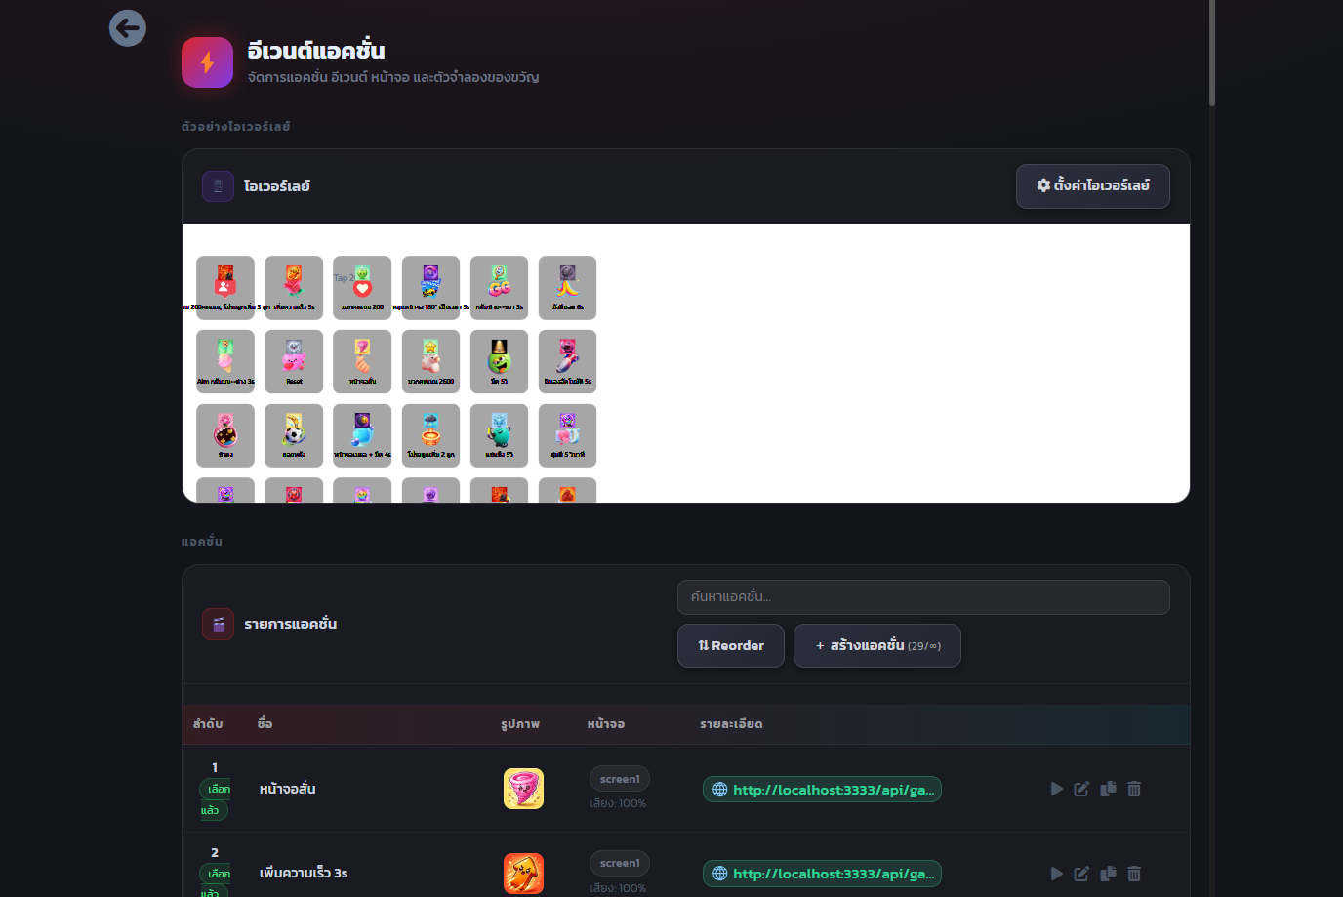Delete the เพิ่มความเร็ว 3s action
The height and width of the screenshot is (897, 1343).
click(1134, 874)
